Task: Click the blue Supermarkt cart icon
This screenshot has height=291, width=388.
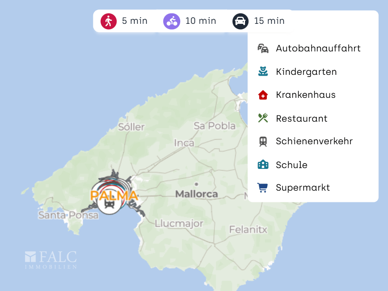Action: tap(263, 188)
